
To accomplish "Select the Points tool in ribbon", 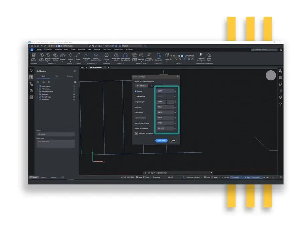I will pos(70,57).
